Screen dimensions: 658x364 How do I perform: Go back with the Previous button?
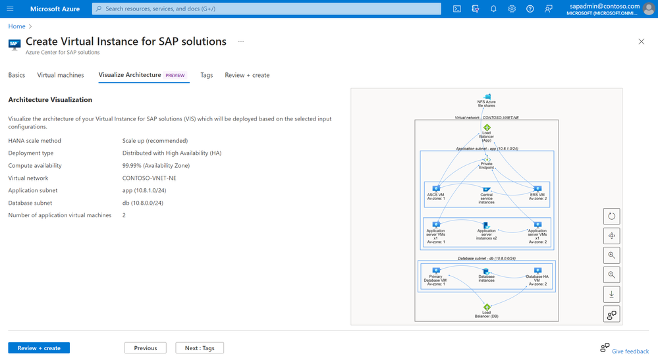[x=145, y=348]
